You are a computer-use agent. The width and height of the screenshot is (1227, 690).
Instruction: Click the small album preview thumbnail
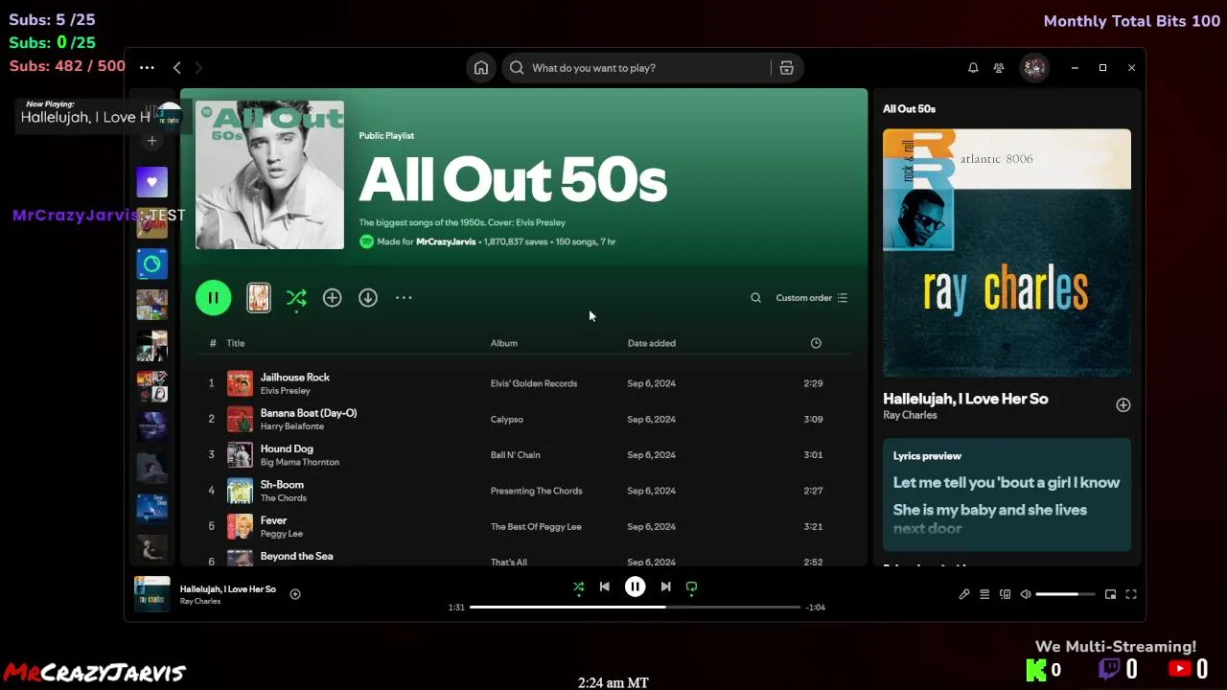[x=259, y=298]
